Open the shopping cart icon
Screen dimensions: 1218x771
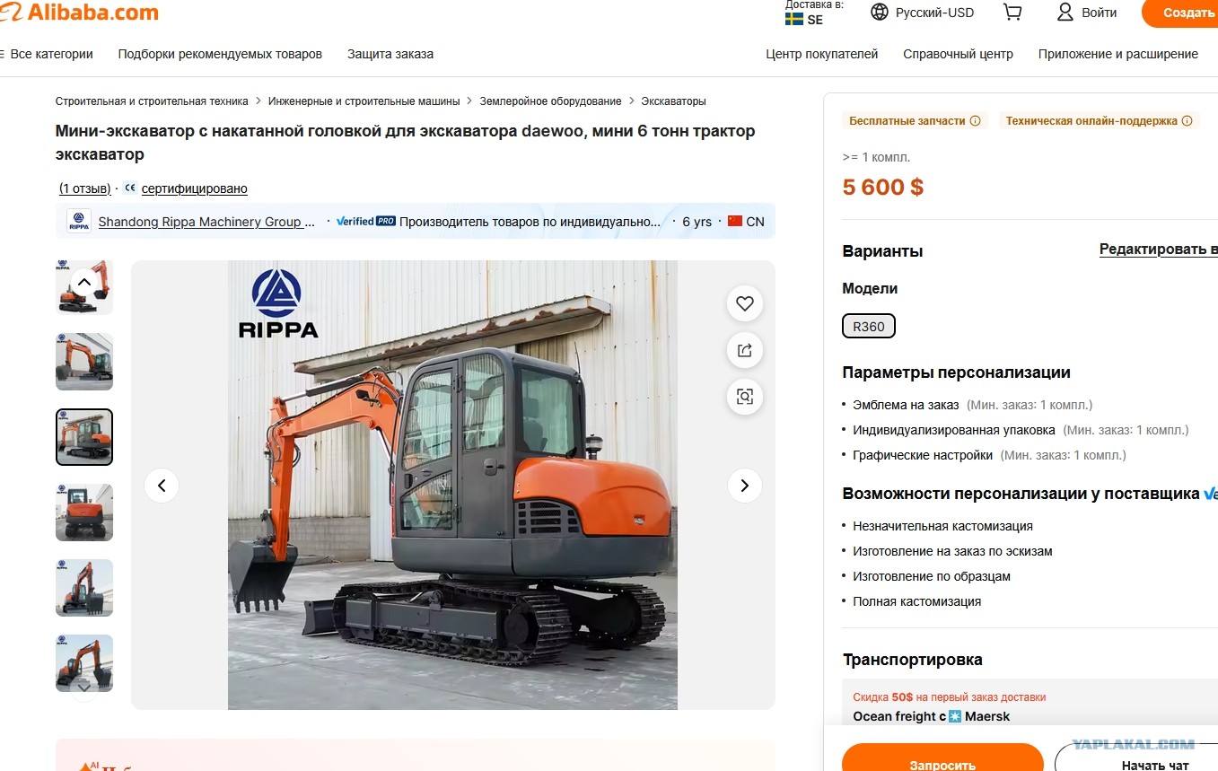1012,13
